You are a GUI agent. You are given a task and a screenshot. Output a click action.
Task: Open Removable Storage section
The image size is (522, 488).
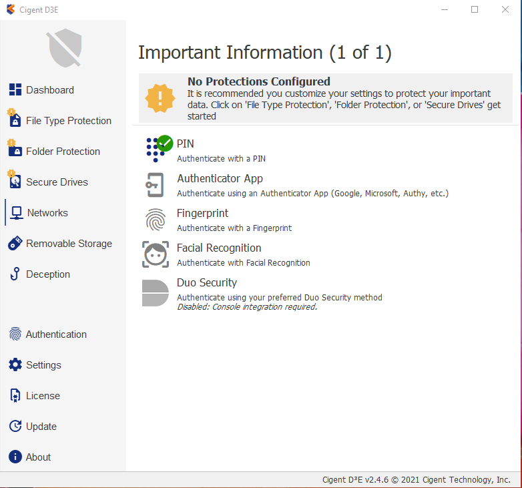69,244
